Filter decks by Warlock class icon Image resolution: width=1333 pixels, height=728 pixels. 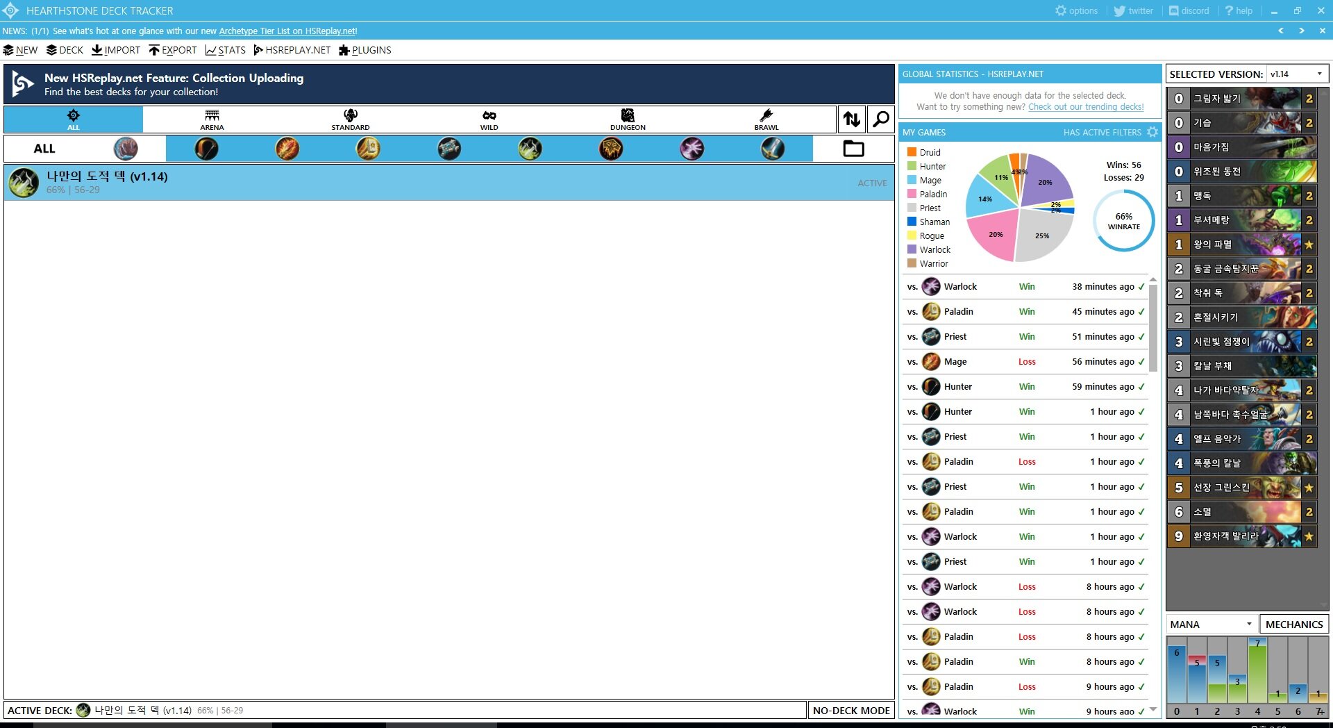tap(691, 149)
